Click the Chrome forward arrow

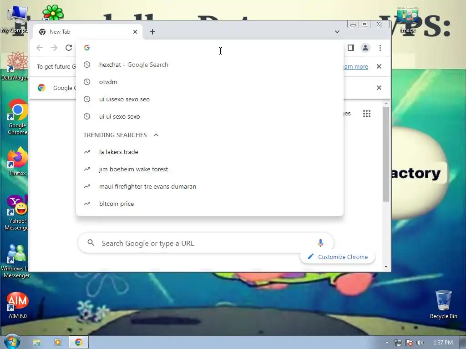tap(54, 48)
